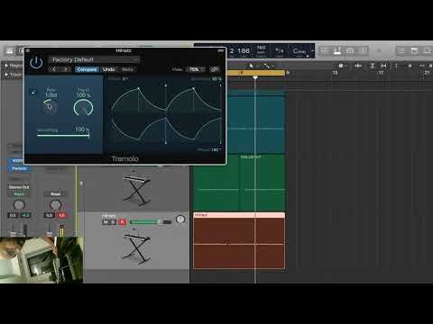Viewport: 433px width, 324px height.
Task: Click the right channel strip pan knob
Action: point(55,205)
